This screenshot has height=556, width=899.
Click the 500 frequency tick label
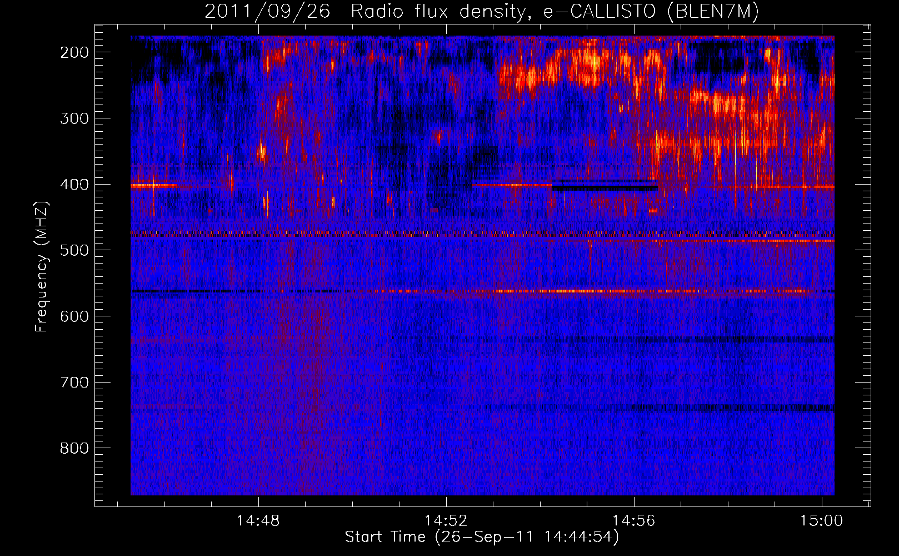coord(74,250)
